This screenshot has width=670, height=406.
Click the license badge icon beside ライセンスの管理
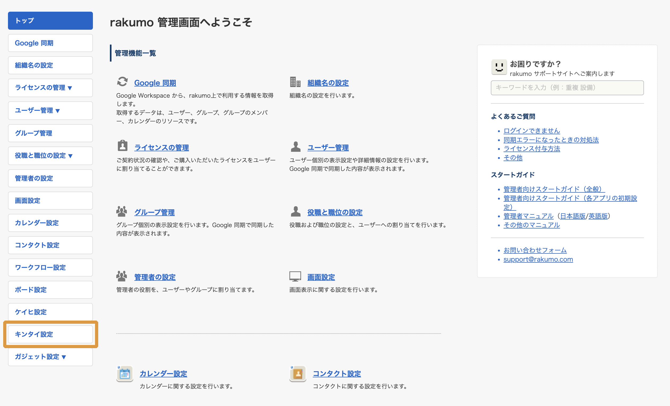(x=122, y=146)
